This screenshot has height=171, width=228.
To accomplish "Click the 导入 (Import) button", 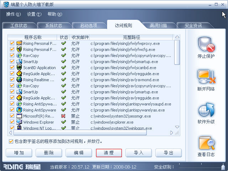I will [139, 153].
